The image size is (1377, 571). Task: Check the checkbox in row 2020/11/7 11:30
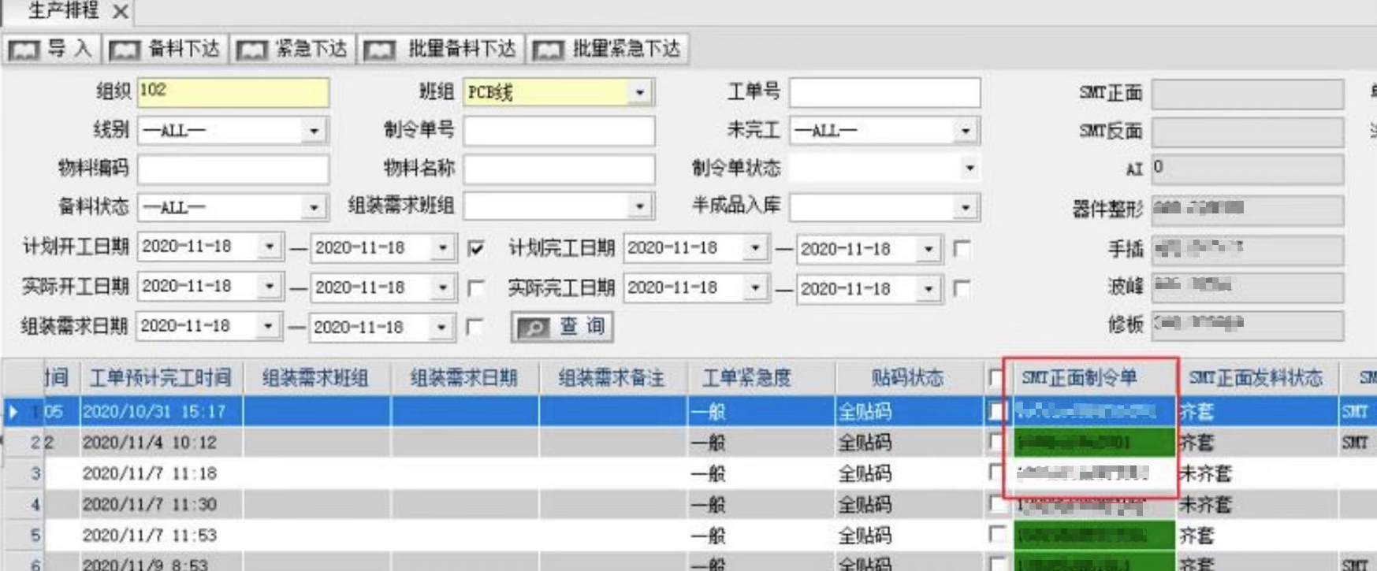996,504
